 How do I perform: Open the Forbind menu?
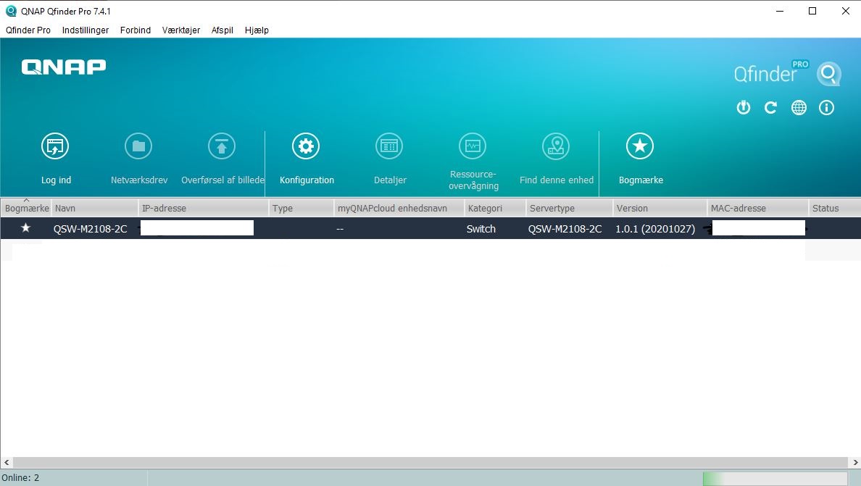coord(135,30)
